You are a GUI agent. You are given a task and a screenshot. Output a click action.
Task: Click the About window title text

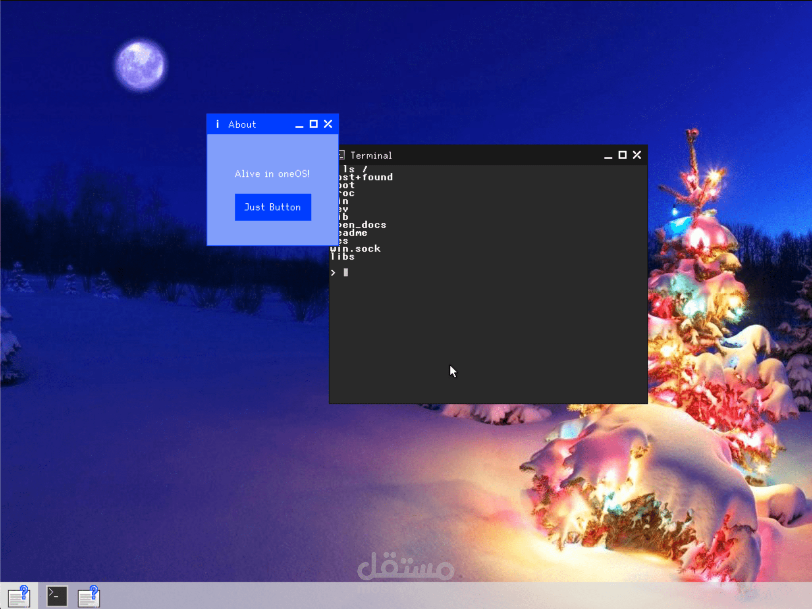242,125
